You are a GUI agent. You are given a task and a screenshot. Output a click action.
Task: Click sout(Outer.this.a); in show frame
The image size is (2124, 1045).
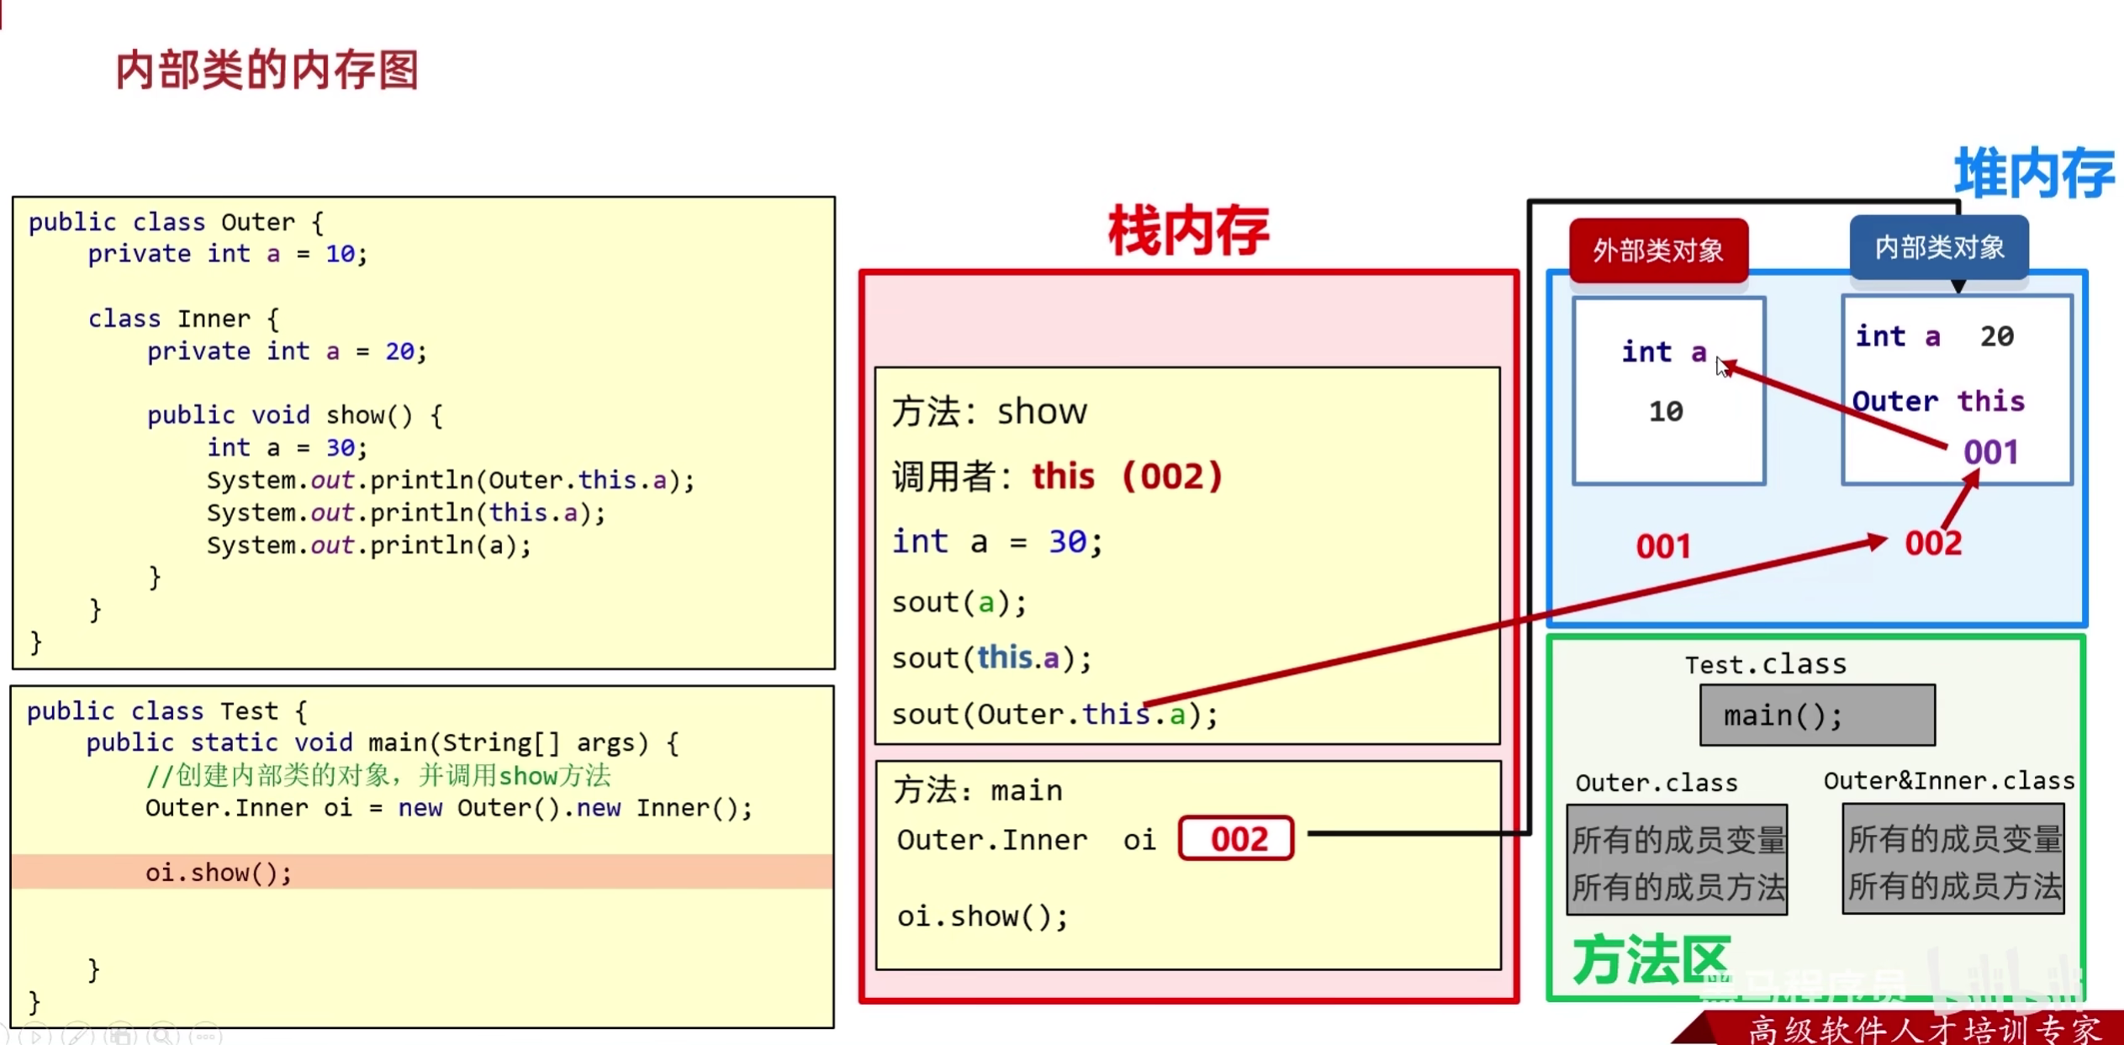pyautogui.click(x=1054, y=715)
